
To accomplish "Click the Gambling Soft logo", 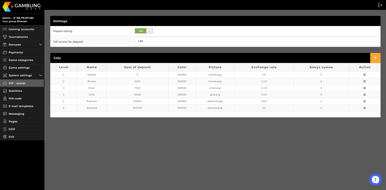I will [22, 6].
